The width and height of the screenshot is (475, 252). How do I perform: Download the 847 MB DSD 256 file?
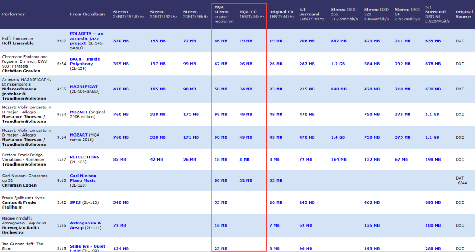click(339, 41)
